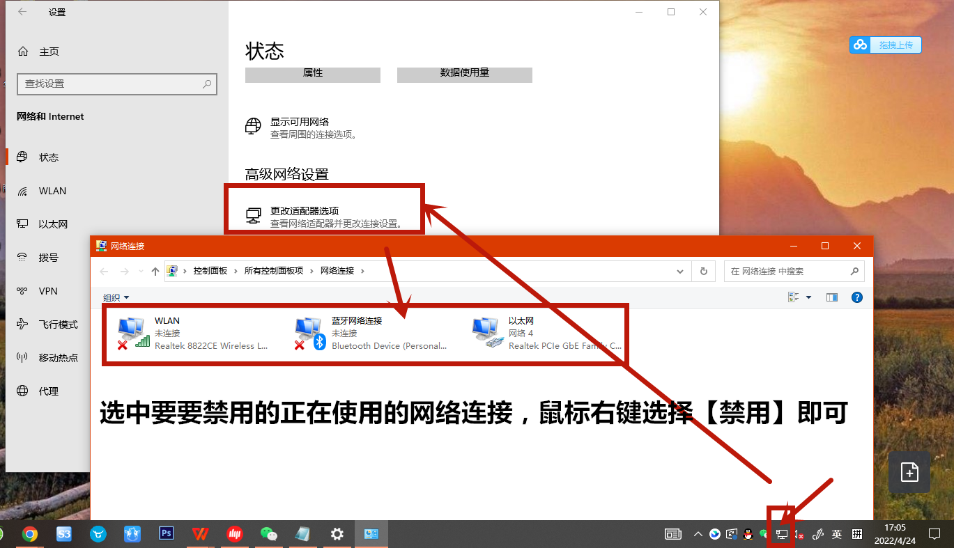This screenshot has height=548, width=954.
Task: Go back arrow in 设置 window
Action: click(22, 12)
